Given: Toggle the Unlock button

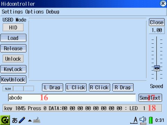Looking at the screenshot, I should 13,59.
